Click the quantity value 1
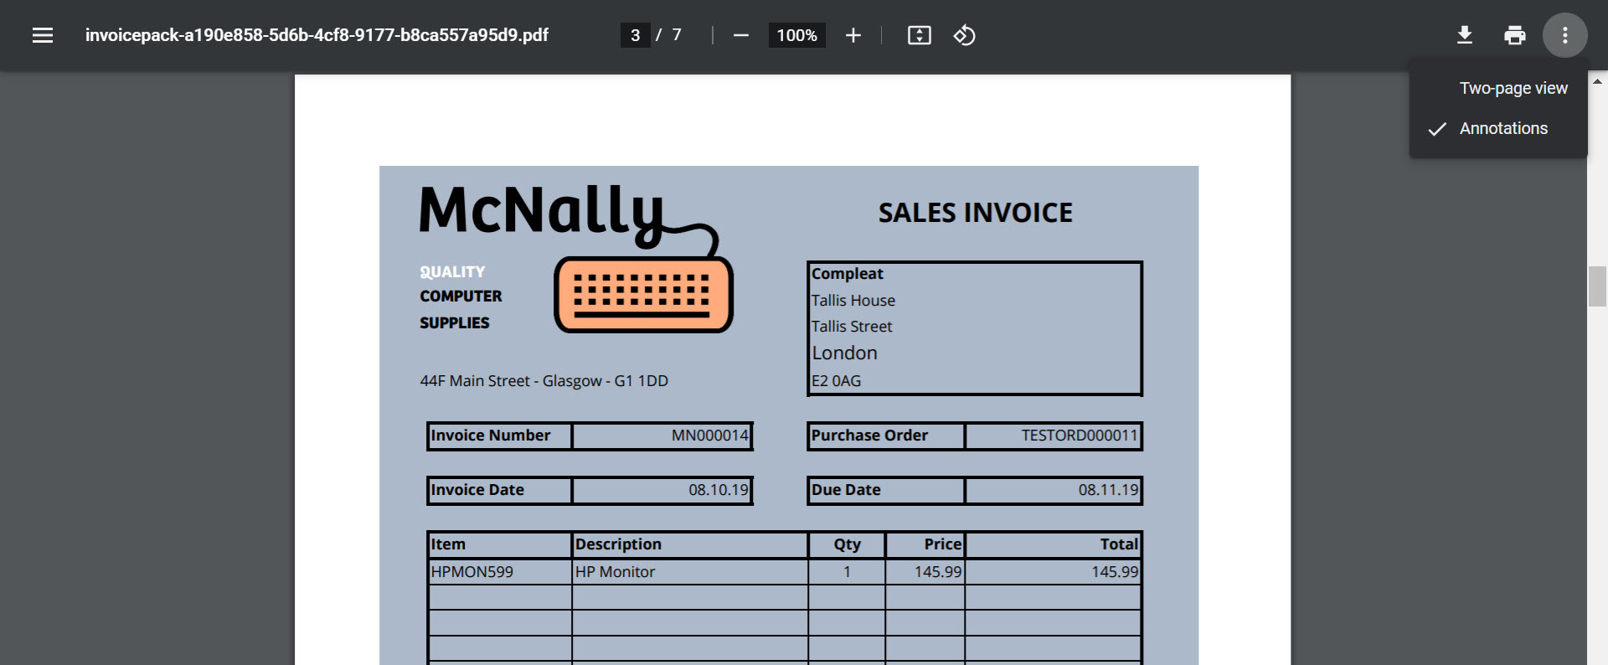1608x665 pixels. 847,572
